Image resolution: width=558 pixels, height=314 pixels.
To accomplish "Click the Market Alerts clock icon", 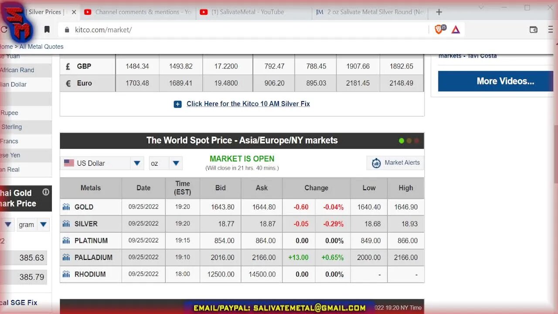I will coord(376,163).
